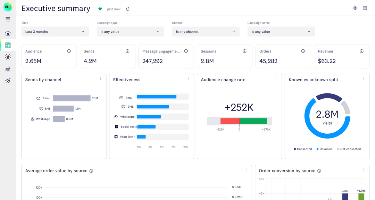This screenshot has height=200, width=375.
Task: Click the Audience card info icon
Action: click(x=69, y=51)
